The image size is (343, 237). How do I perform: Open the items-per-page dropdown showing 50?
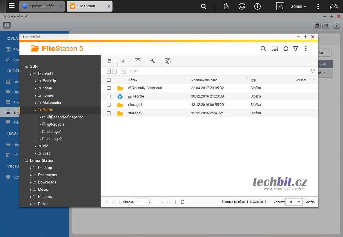[294, 202]
